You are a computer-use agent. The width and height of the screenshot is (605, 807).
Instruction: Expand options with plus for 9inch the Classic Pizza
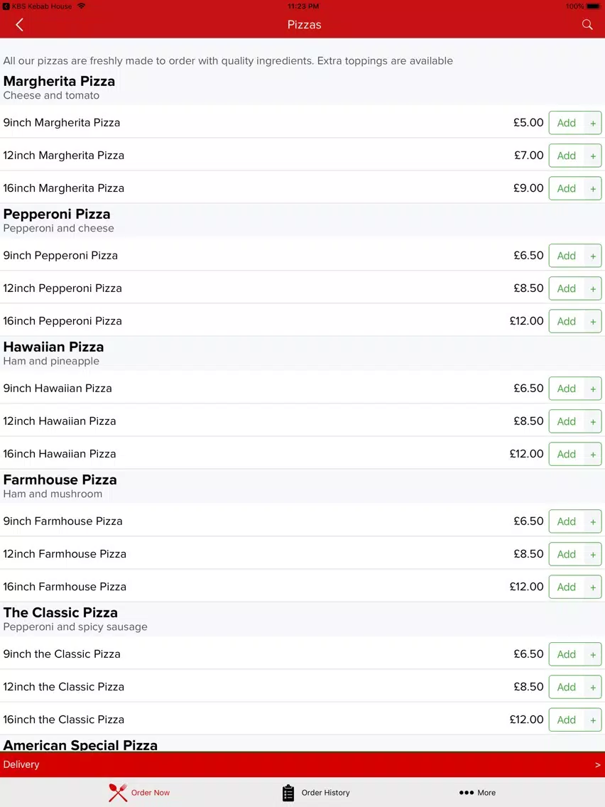(x=593, y=655)
